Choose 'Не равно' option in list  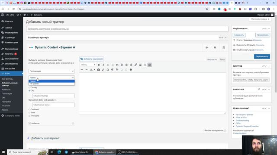(52, 84)
